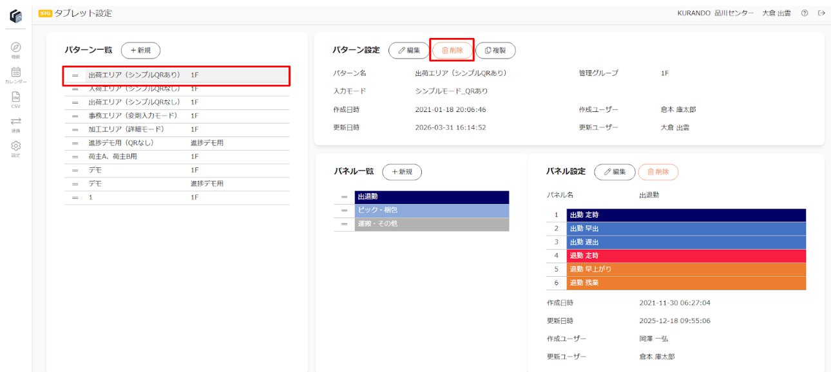The height and width of the screenshot is (372, 831).
Task: Click 削除 button in パターン設定
Action: pyautogui.click(x=452, y=50)
